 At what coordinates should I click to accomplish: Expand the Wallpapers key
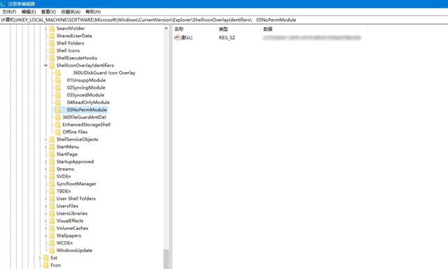45,235
